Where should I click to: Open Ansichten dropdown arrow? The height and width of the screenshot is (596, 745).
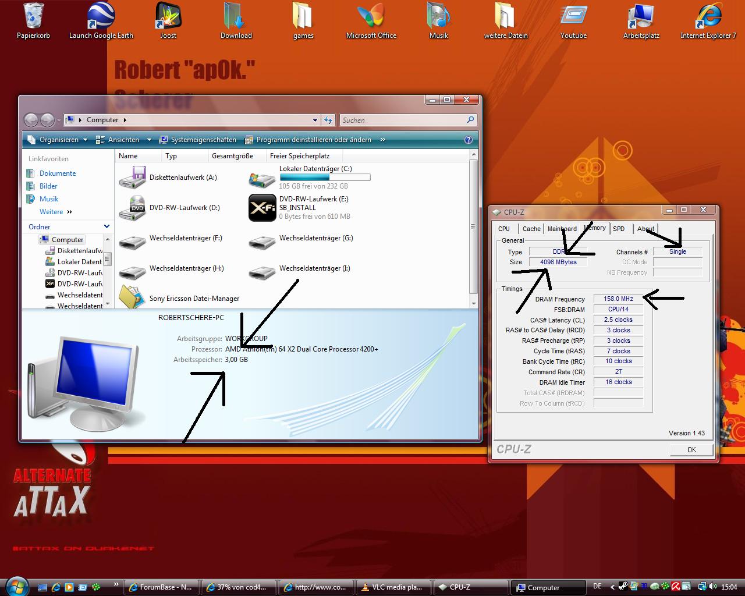(149, 140)
